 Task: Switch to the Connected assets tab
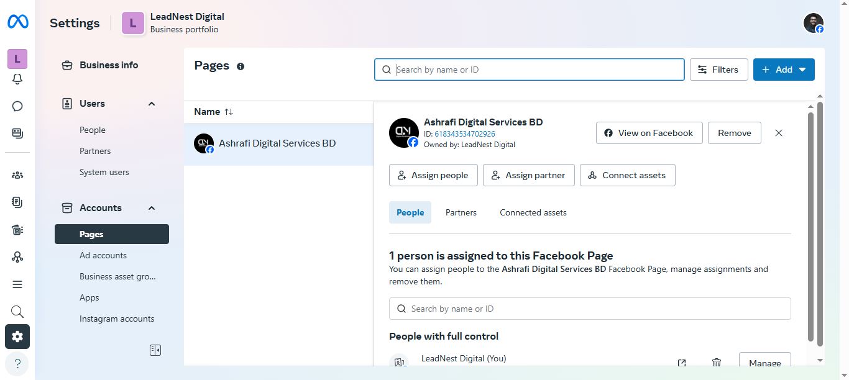[x=533, y=212]
